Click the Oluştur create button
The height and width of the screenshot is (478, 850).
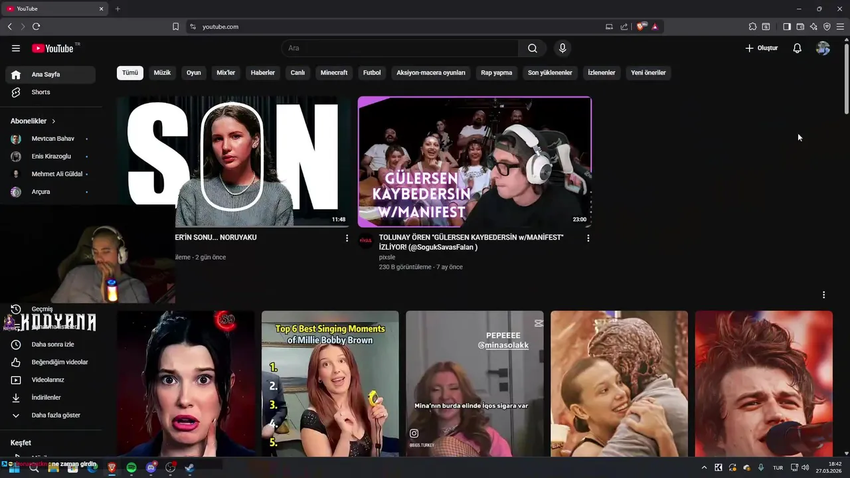[761, 48]
